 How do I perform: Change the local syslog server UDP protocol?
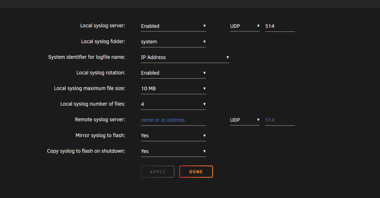[245, 26]
